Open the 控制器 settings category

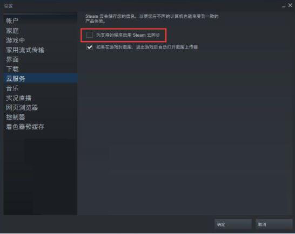15,117
